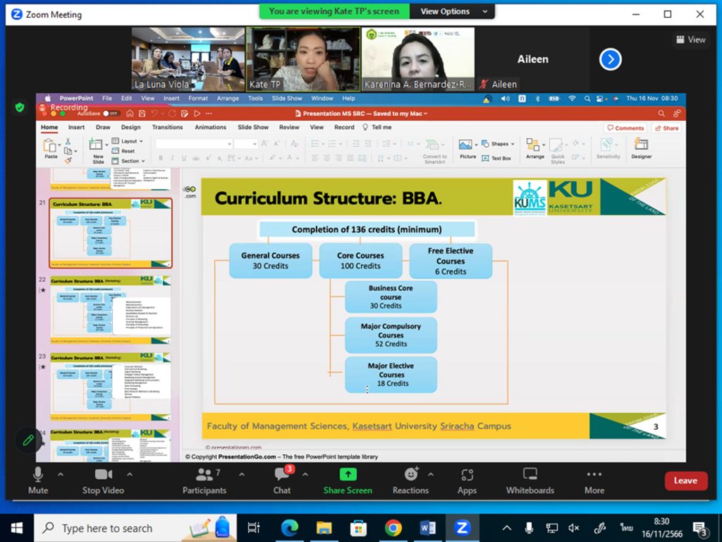Click the search magnifier in PowerPoint title bar
This screenshot has height=542, width=722.
tap(661, 114)
